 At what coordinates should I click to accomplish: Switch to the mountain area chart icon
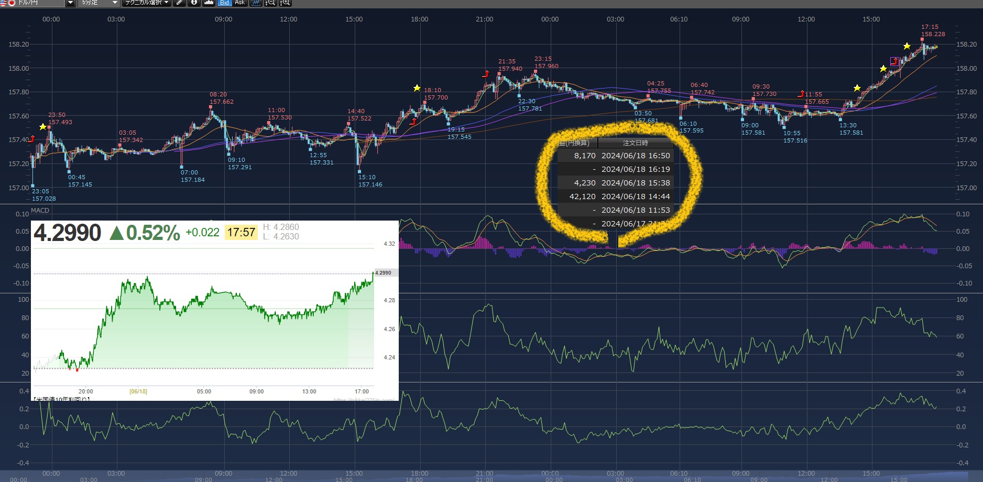click(209, 3)
